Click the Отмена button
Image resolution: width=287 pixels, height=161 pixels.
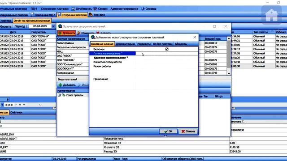(x=188, y=131)
